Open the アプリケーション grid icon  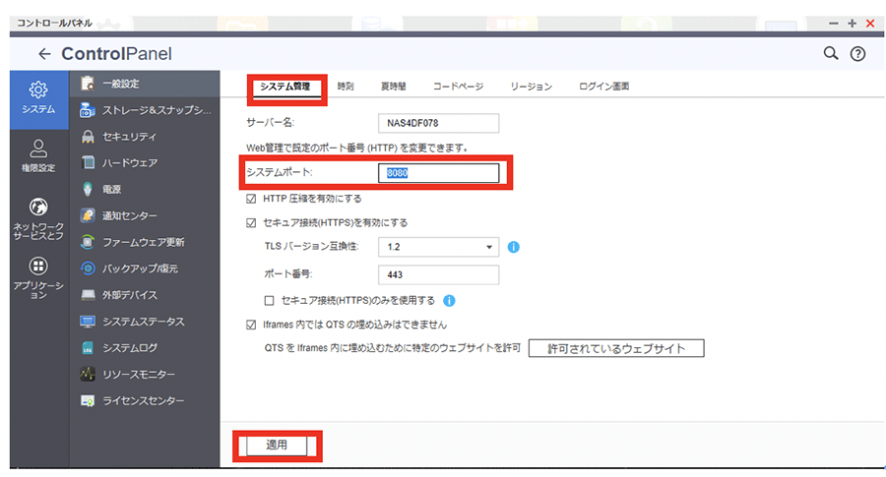tap(38, 266)
